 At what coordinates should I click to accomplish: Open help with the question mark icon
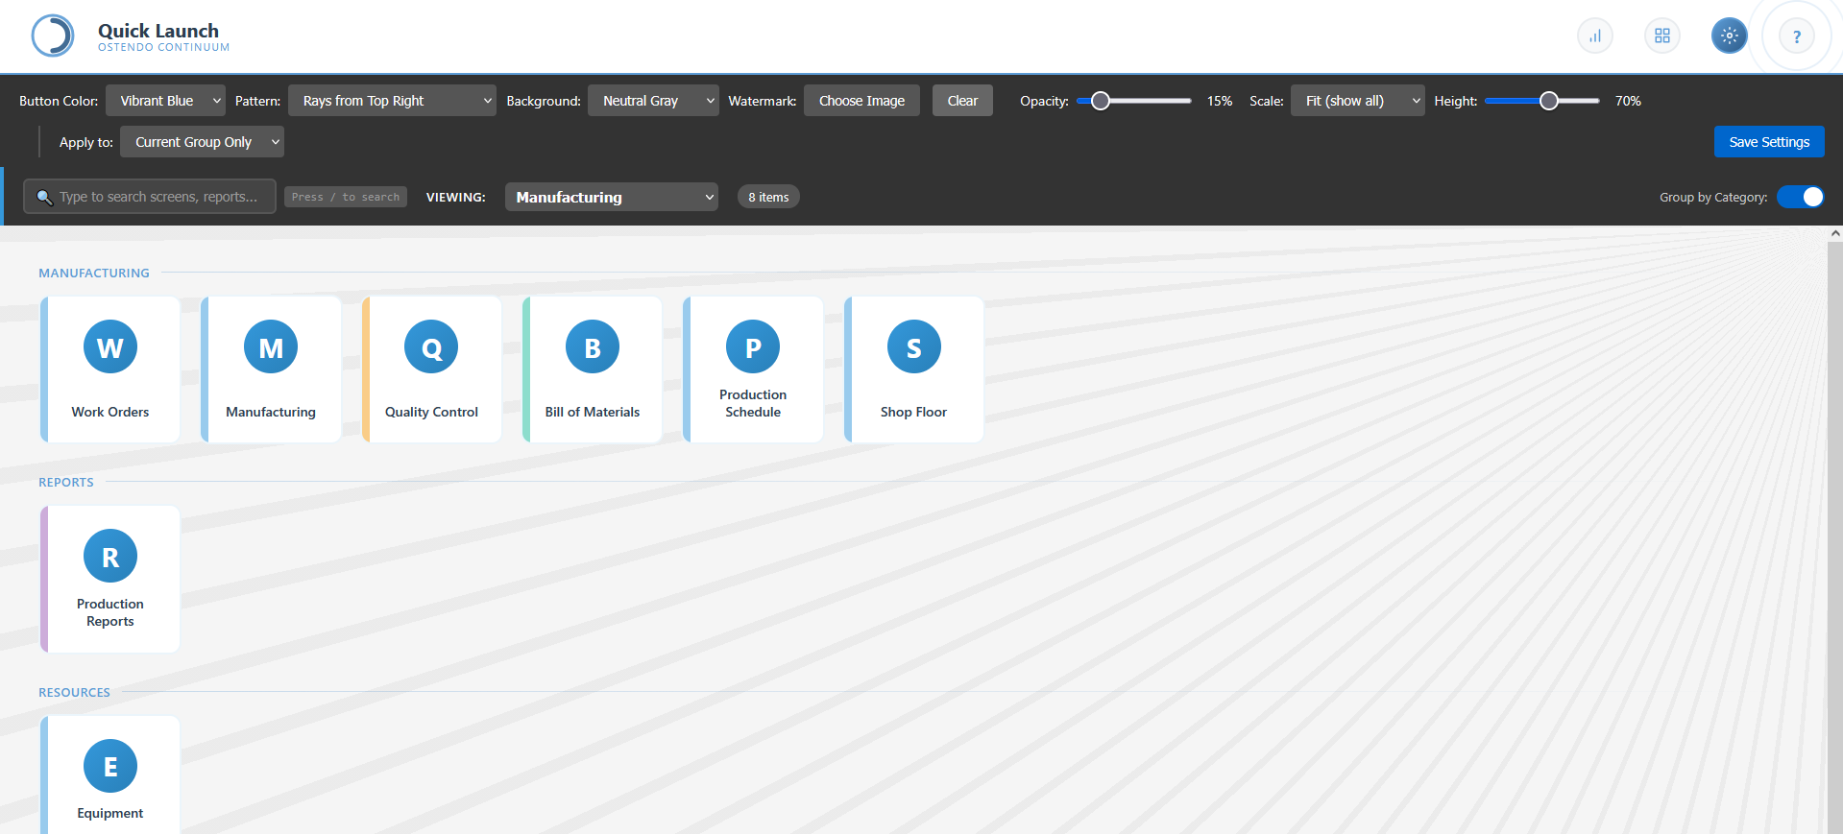tap(1796, 36)
